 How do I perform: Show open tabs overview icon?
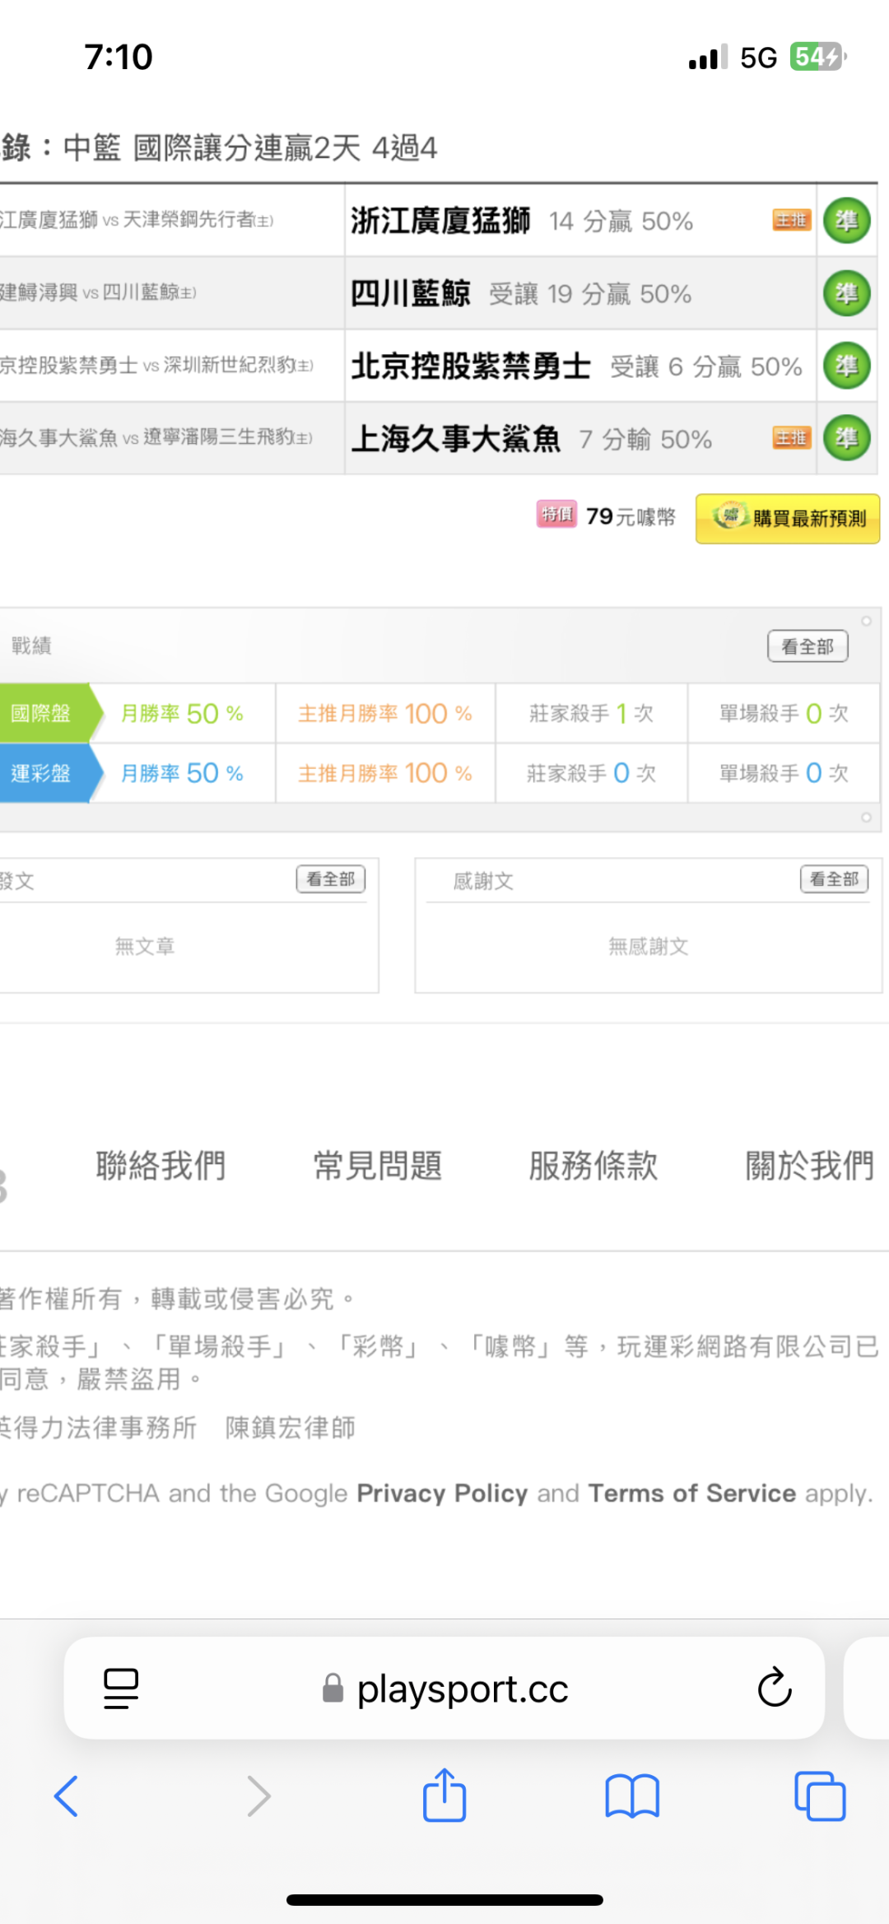click(x=819, y=1796)
